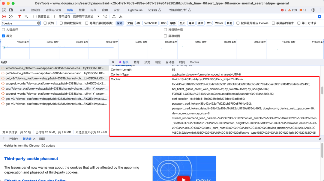Open the 响应 details tab

(158, 62)
